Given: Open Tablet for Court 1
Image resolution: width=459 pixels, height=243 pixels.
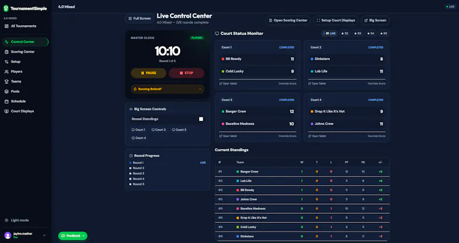Looking at the screenshot, I should (228, 84).
